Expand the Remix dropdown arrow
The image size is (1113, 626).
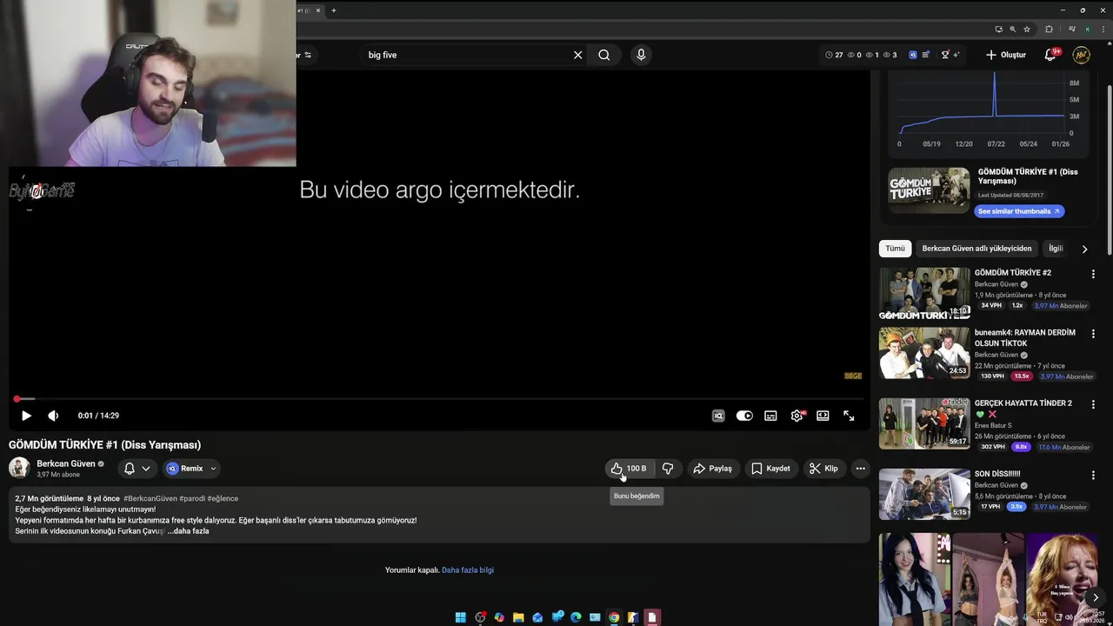click(x=213, y=469)
